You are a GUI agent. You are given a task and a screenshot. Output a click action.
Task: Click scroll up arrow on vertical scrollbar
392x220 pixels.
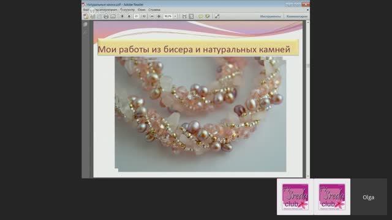(x=307, y=22)
